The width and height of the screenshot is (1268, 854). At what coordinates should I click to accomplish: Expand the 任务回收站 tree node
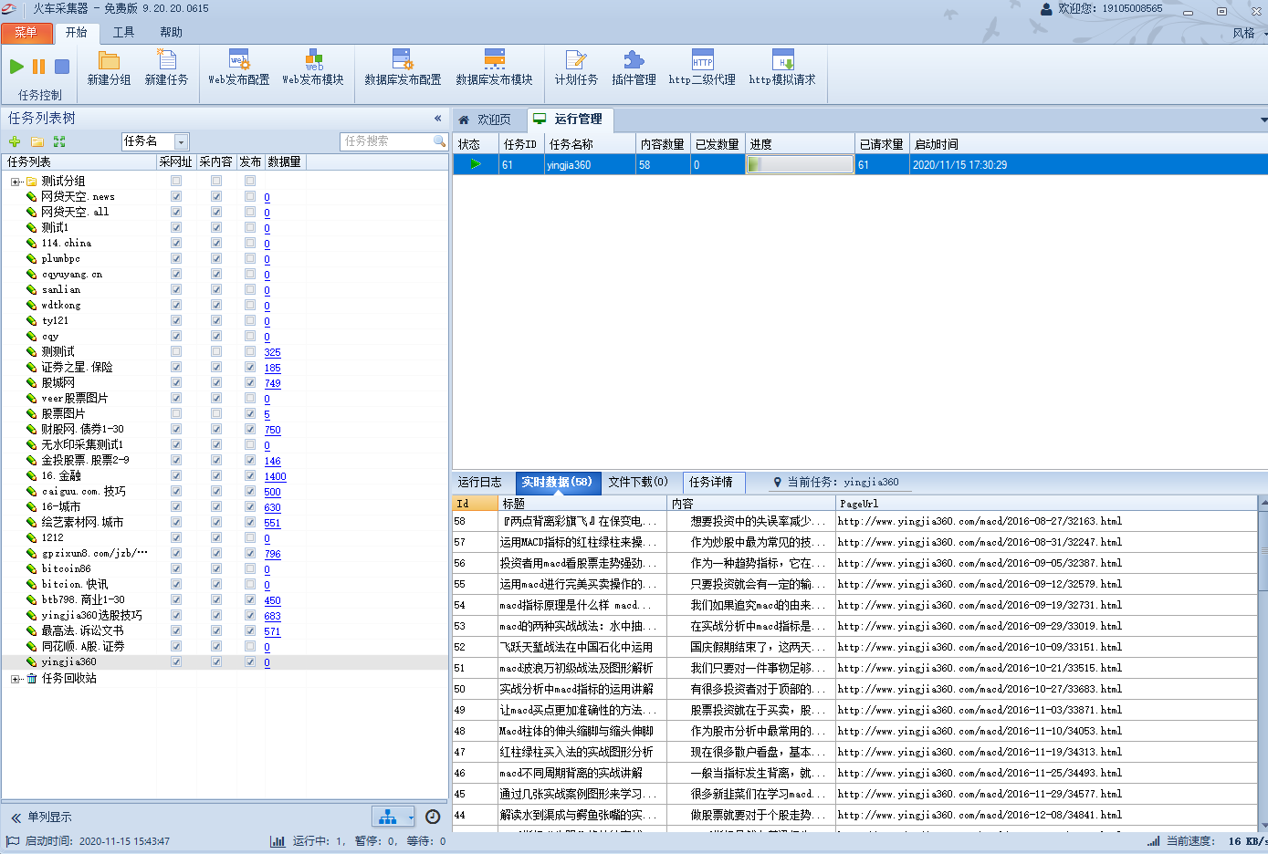click(x=16, y=679)
